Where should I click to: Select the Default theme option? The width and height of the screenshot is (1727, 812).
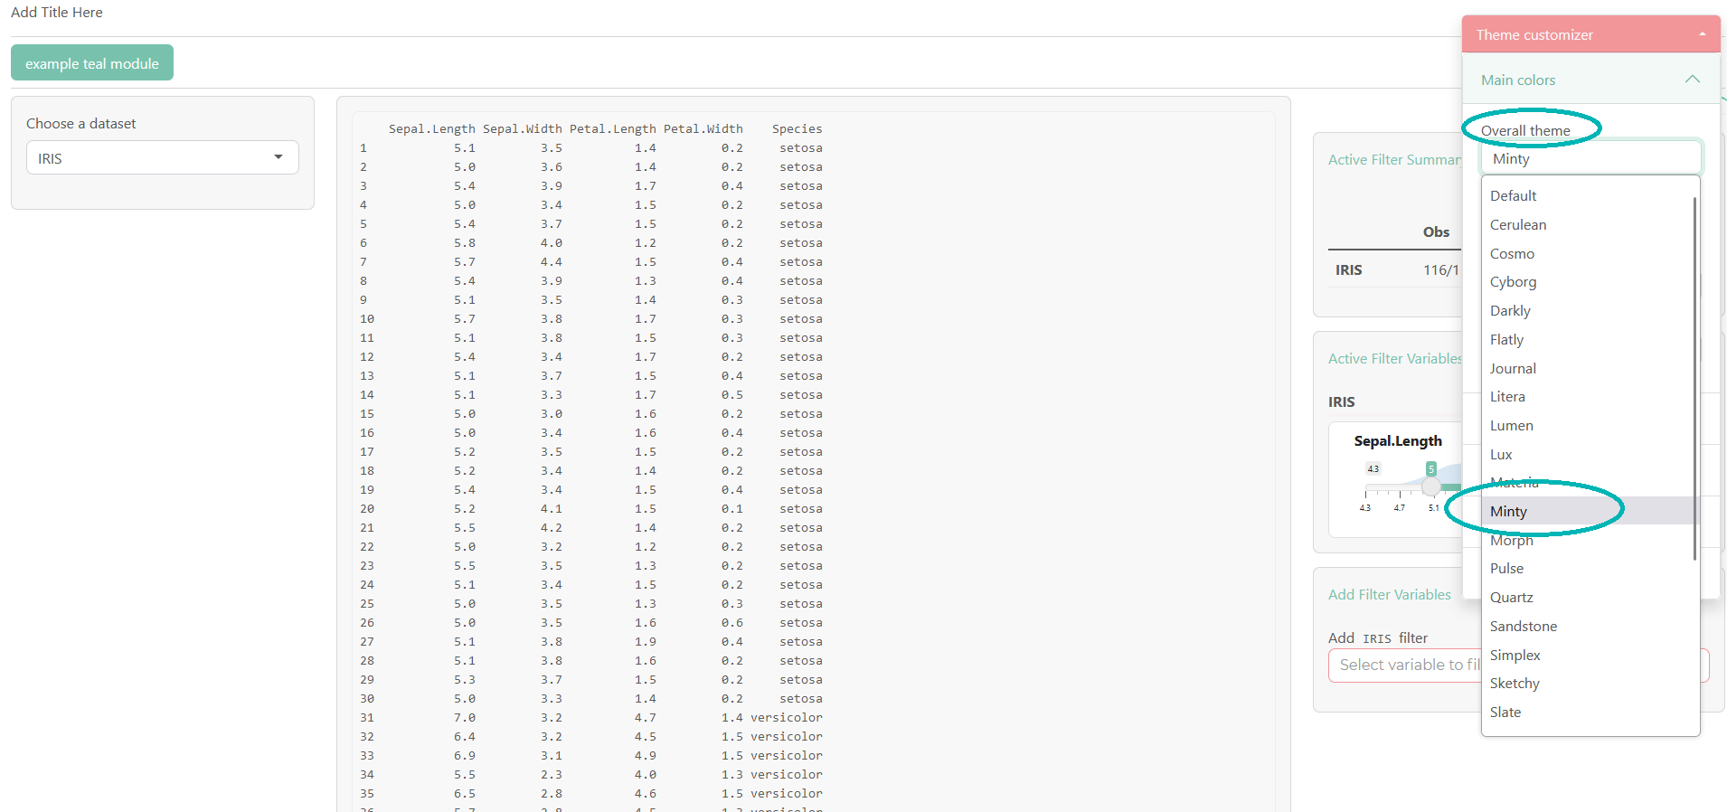coord(1513,196)
